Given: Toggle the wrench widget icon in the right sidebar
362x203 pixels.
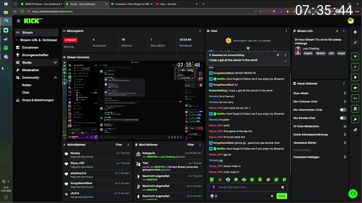Looking at the screenshot, I should 355,119.
